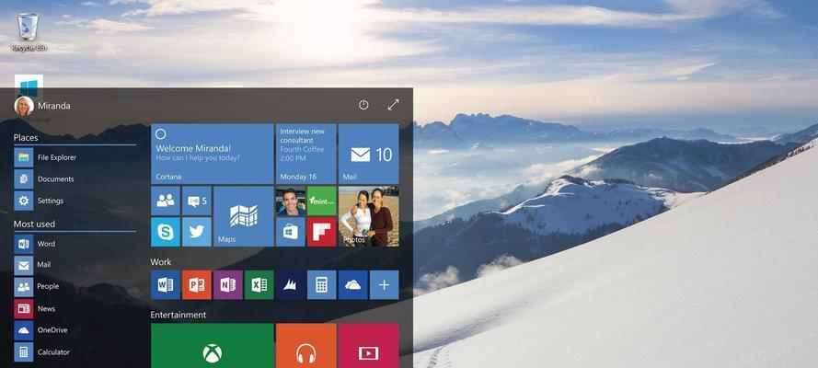This screenshot has width=818, height=368.
Task: Open the Store shopping bag tile
Action: point(291,232)
